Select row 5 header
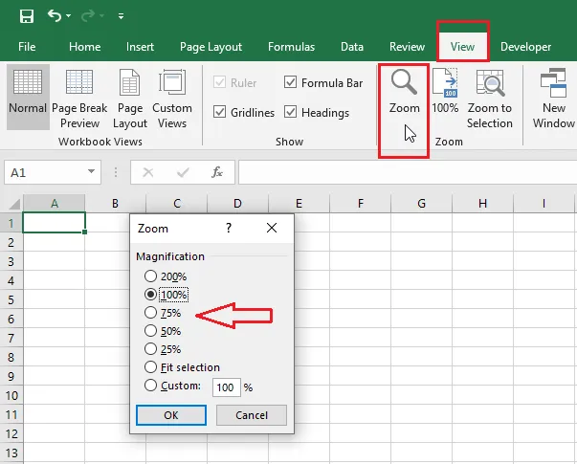577x464 pixels. coord(11,299)
